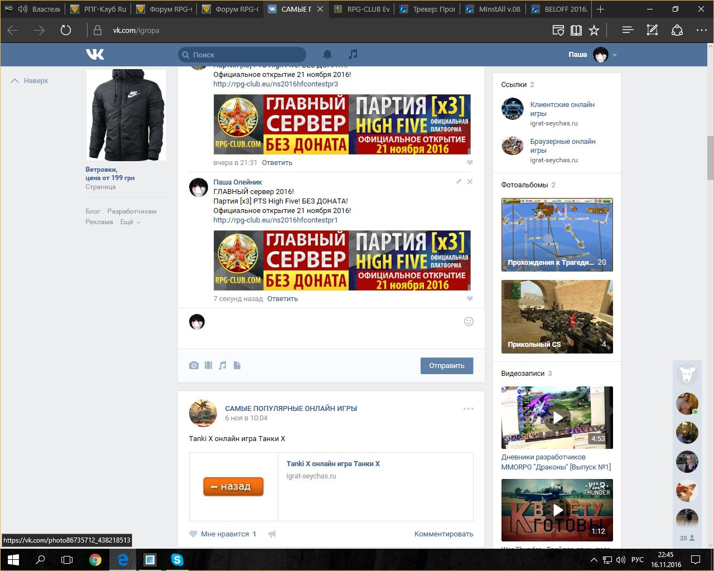Click the page vertical scrollbar thumb
The image size is (714, 571).
point(710,158)
